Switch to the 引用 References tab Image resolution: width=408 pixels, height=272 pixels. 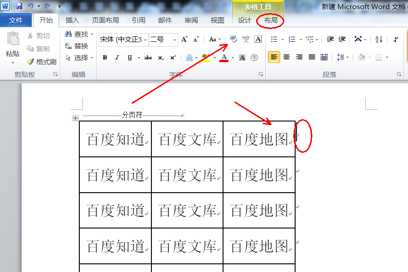(x=138, y=20)
